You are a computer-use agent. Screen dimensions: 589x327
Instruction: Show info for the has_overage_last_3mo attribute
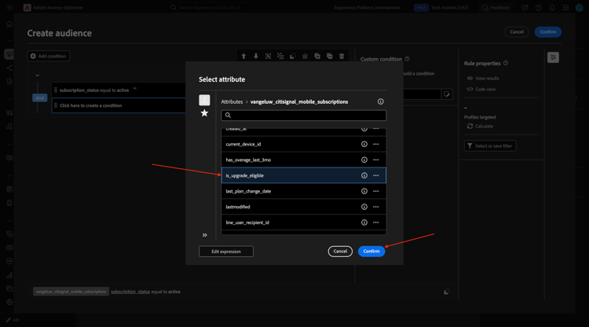tap(364, 160)
